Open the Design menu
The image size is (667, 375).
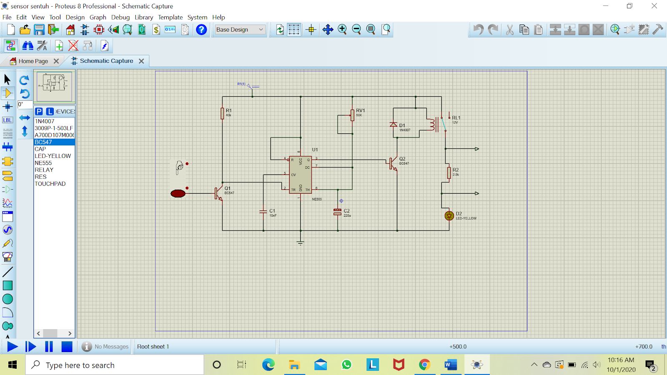(x=75, y=17)
